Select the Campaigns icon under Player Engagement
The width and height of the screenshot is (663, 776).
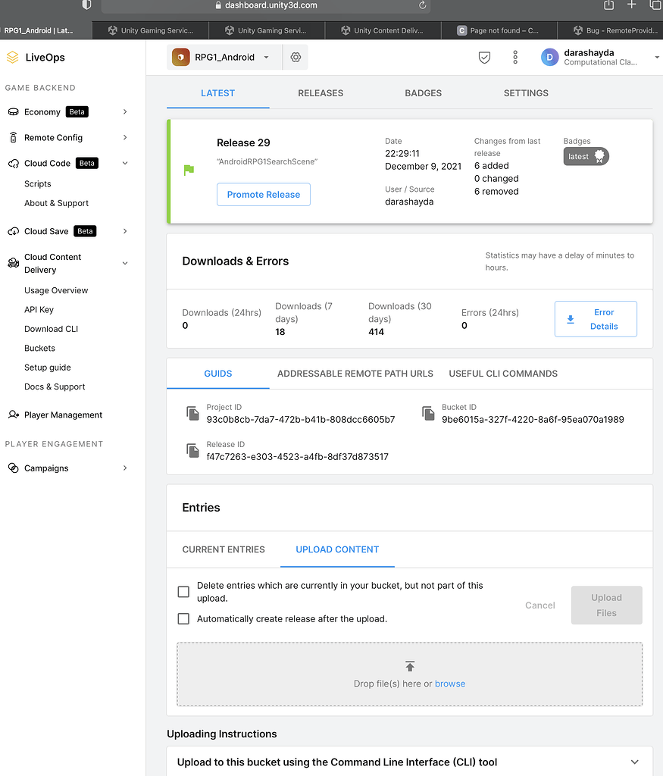point(13,468)
